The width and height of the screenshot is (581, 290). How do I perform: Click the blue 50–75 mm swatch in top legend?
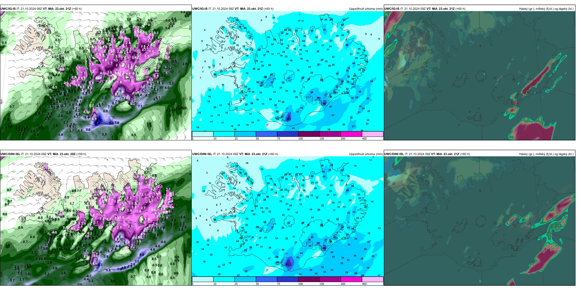tap(266, 134)
